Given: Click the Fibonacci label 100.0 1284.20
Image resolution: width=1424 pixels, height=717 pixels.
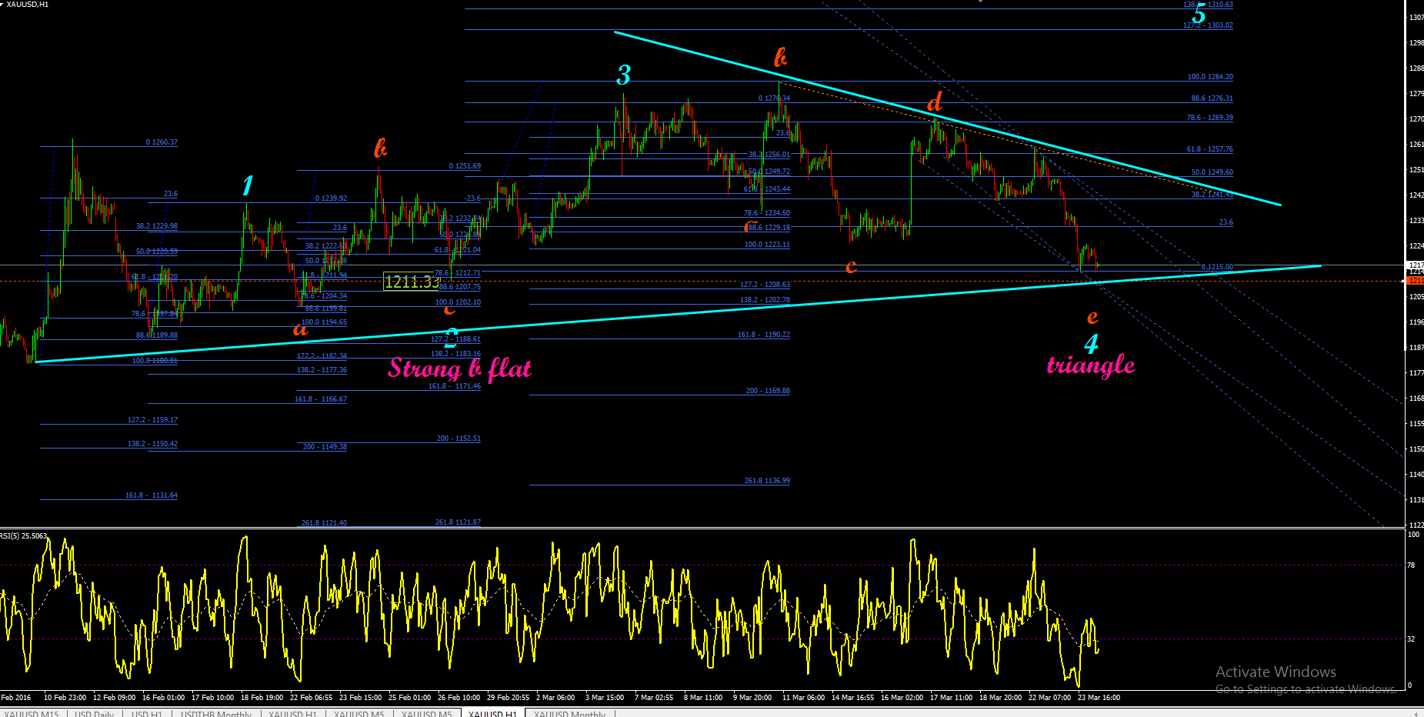Looking at the screenshot, I should click(x=1210, y=77).
